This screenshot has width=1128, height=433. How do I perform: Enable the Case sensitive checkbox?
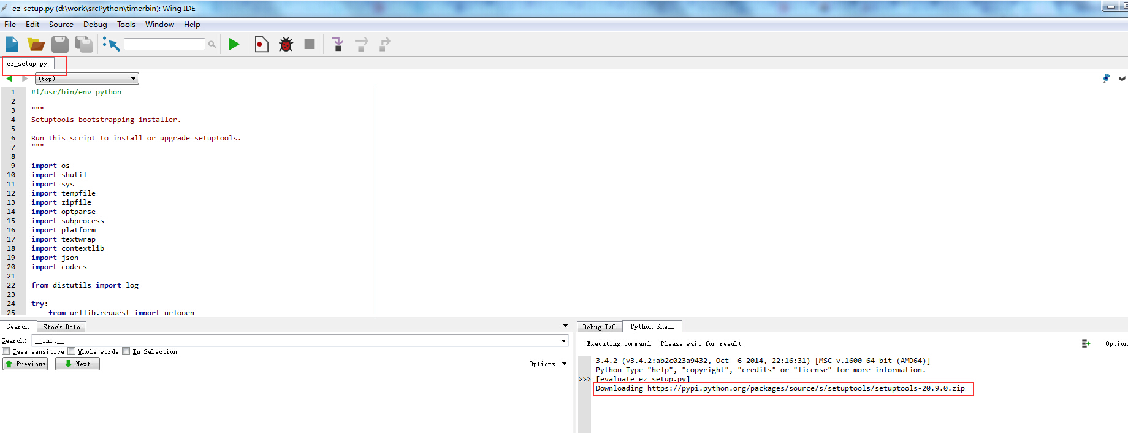tap(6, 351)
